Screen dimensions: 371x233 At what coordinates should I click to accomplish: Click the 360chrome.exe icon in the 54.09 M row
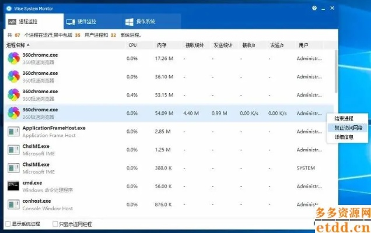(14, 113)
